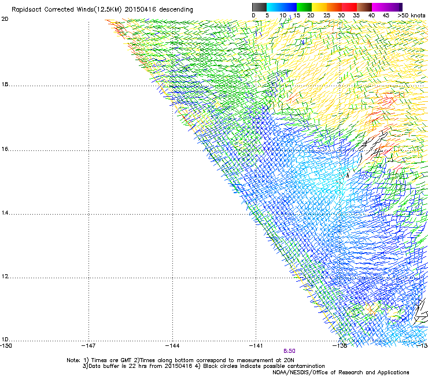Screen dimensions: 428x376
Task: Click the note 'Times are GMT' line
Action: click(x=180, y=360)
